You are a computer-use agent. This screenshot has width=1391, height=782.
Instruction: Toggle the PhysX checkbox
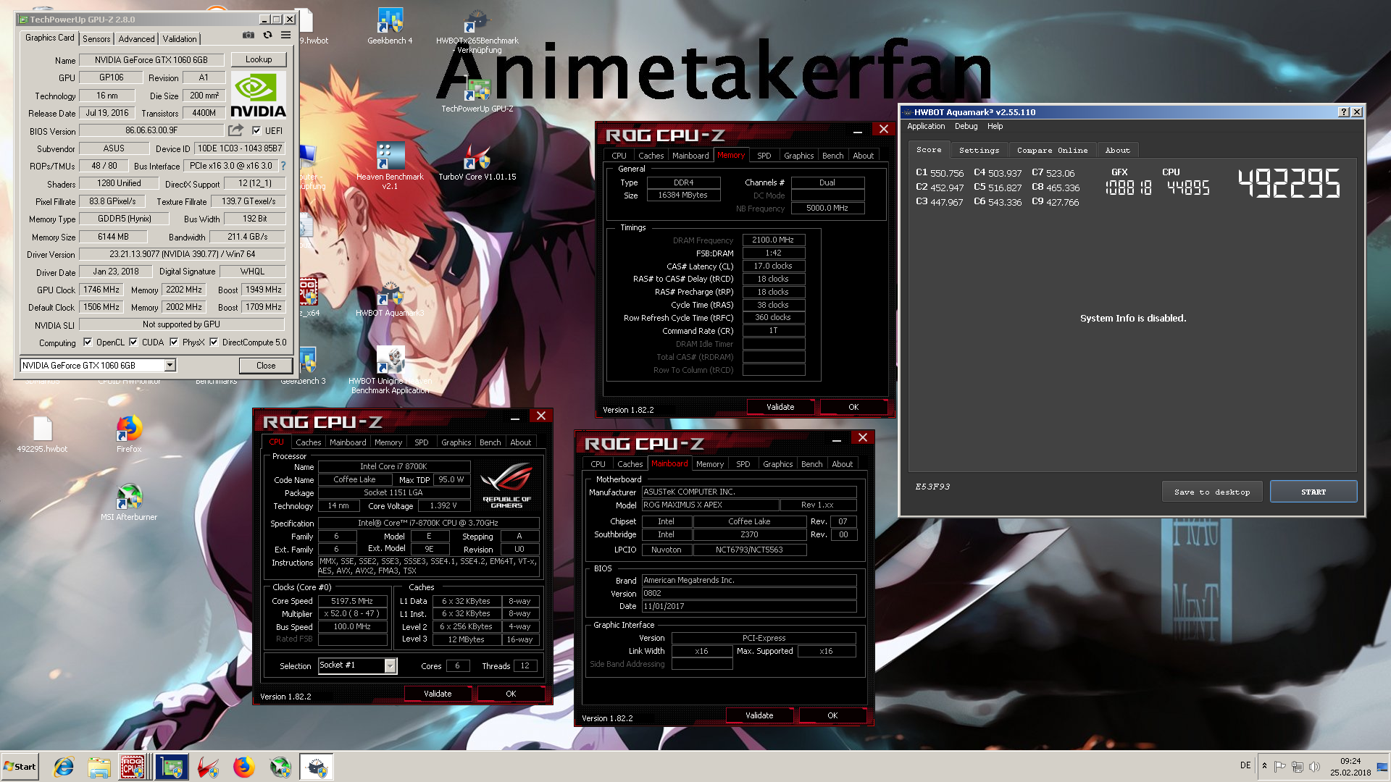(x=174, y=342)
